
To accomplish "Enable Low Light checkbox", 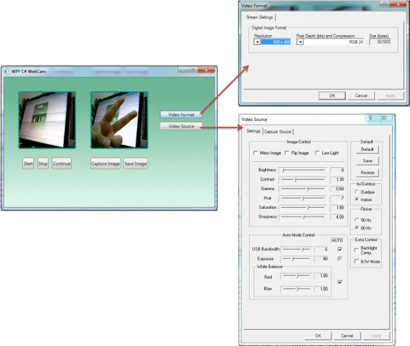I will 318,152.
